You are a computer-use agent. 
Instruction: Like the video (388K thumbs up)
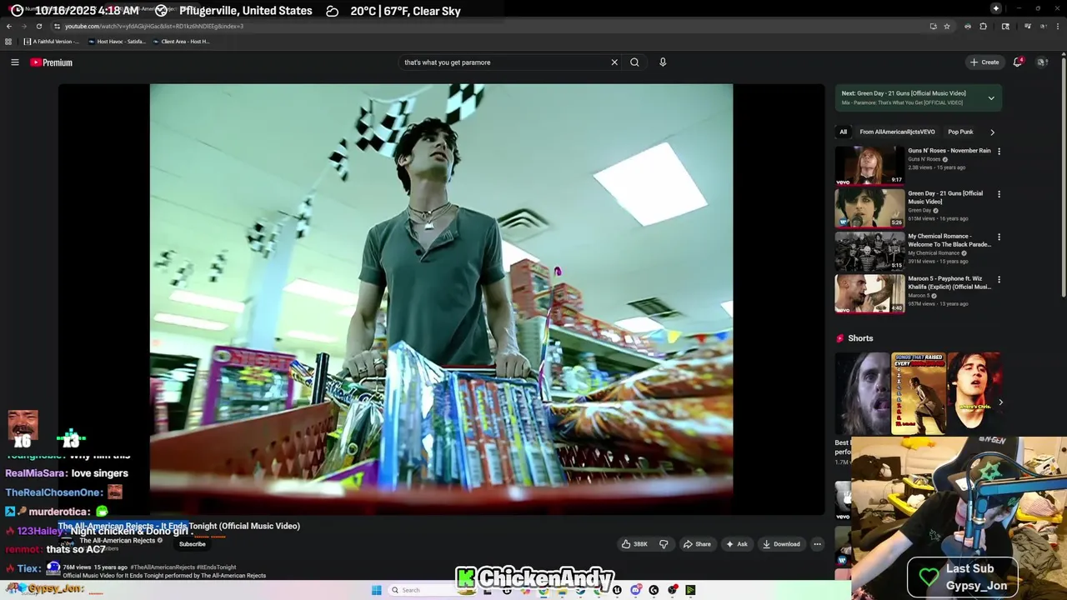(634, 544)
